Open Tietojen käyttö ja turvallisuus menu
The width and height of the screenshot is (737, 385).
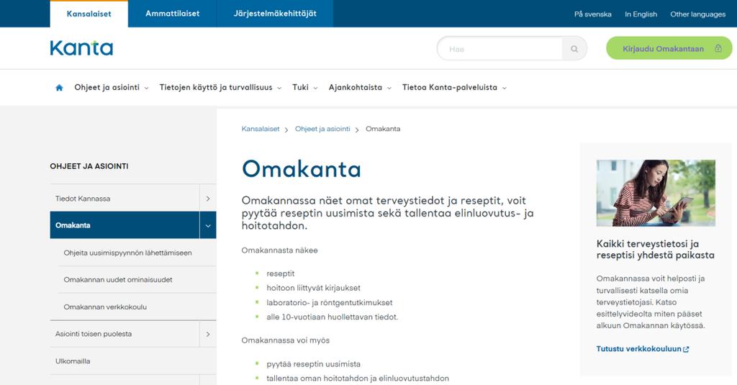click(x=216, y=88)
